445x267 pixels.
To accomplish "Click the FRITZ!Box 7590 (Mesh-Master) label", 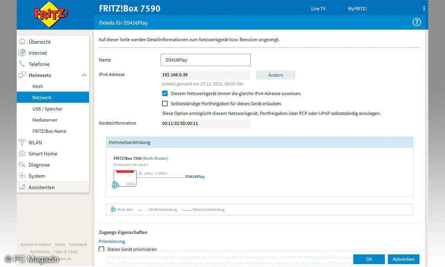I will 141,158.
